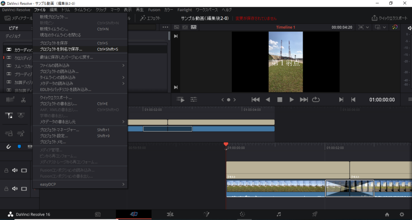
Task: Disable video on the upper timeline track
Action: click(24, 171)
